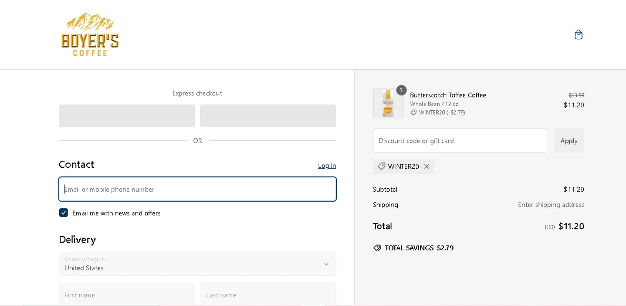
Task: Focus the Email or mobile phone number field
Action: pyautogui.click(x=197, y=189)
